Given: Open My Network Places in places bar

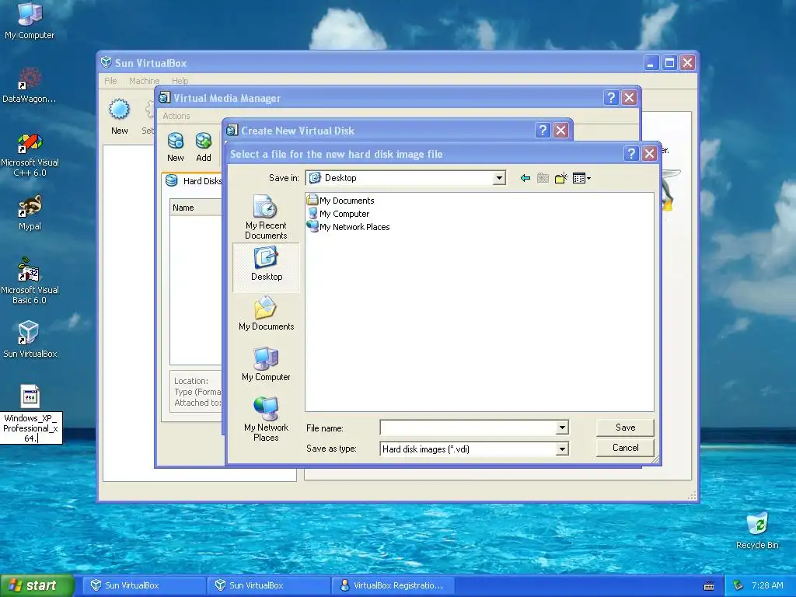Looking at the screenshot, I should click(266, 419).
